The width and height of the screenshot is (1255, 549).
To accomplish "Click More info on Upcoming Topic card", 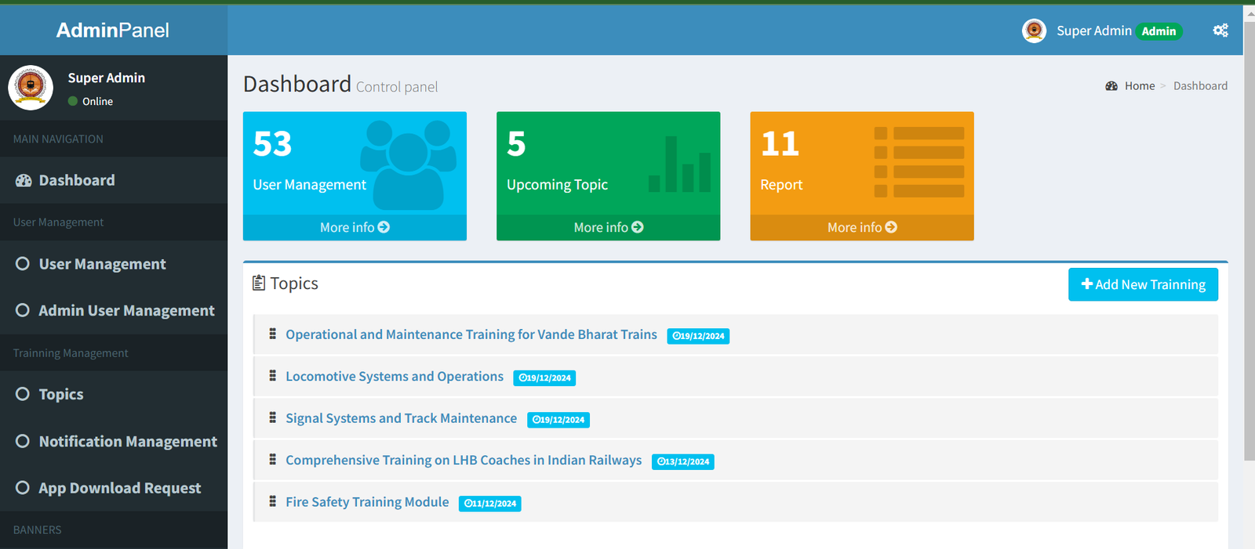I will click(608, 227).
